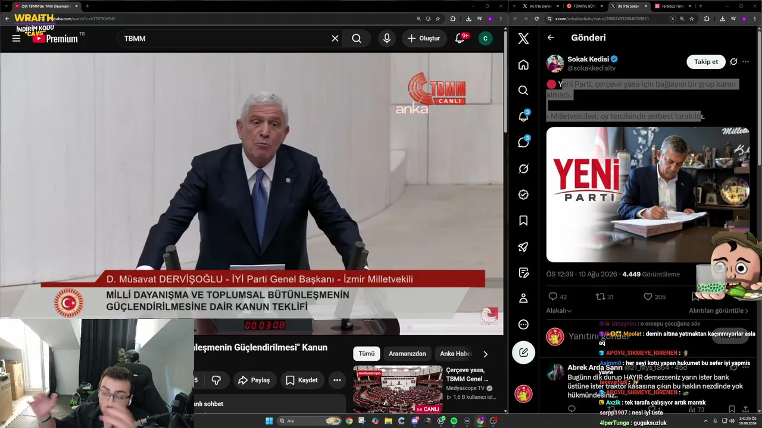
Task: Open the Alakalı reply sort dropdown
Action: tap(559, 310)
